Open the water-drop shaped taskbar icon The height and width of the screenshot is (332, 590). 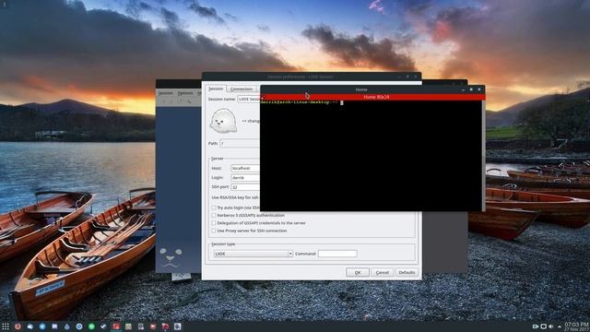point(67,326)
